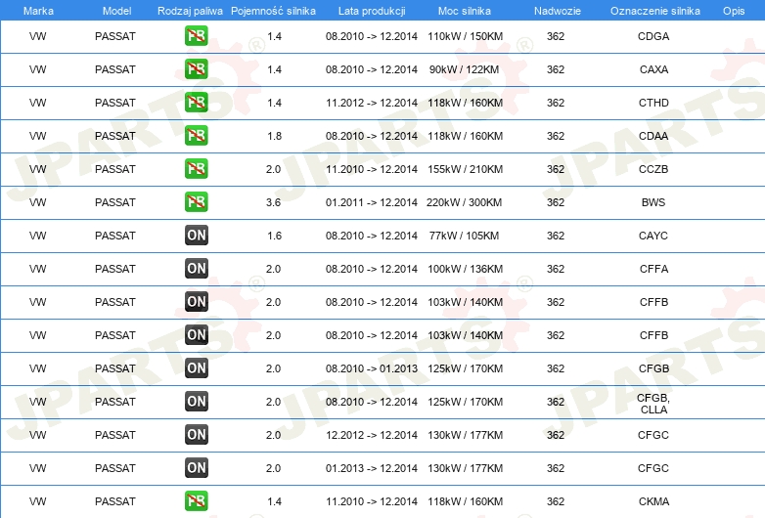765x518 pixels.
Task: Click the Opis column header
Action: pyautogui.click(x=733, y=10)
